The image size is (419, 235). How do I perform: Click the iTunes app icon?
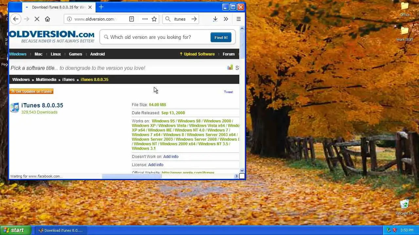14,108
